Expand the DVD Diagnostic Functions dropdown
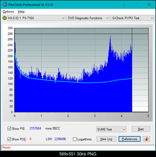This screenshot has width=156, height=157. click(x=88, y=18)
